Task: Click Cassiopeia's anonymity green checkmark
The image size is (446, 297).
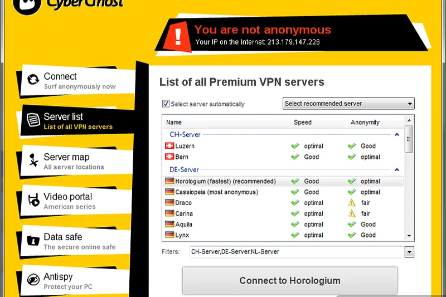Action: 352,192
